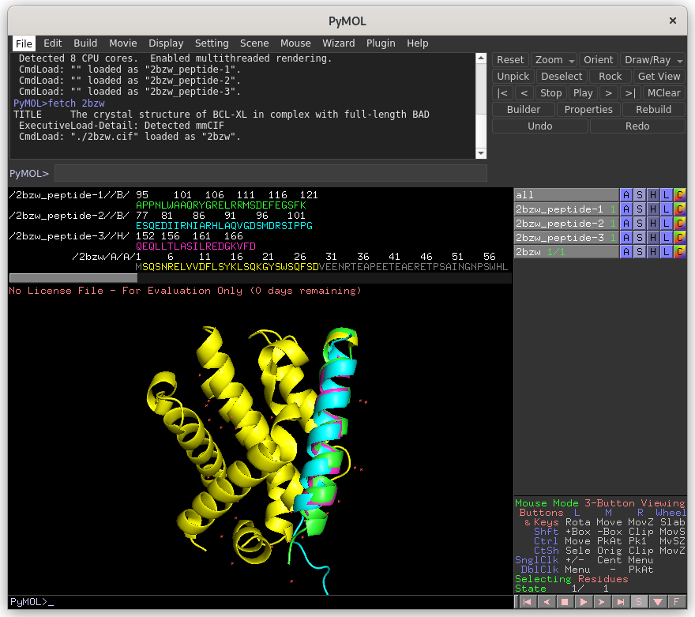Toggle visibility of 2bzw_peptide-2 object
This screenshot has width=695, height=617.
(566, 223)
